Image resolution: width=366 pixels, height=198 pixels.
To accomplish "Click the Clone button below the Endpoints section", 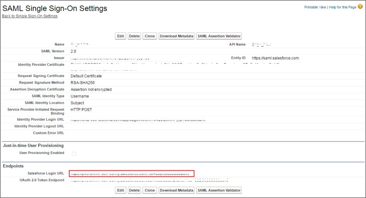I will pos(150,190).
